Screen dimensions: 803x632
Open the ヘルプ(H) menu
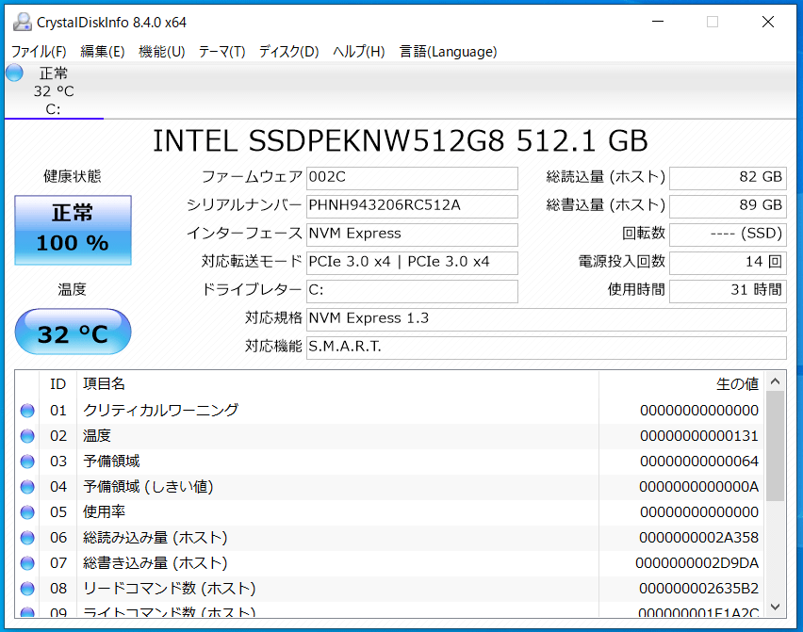tap(358, 52)
